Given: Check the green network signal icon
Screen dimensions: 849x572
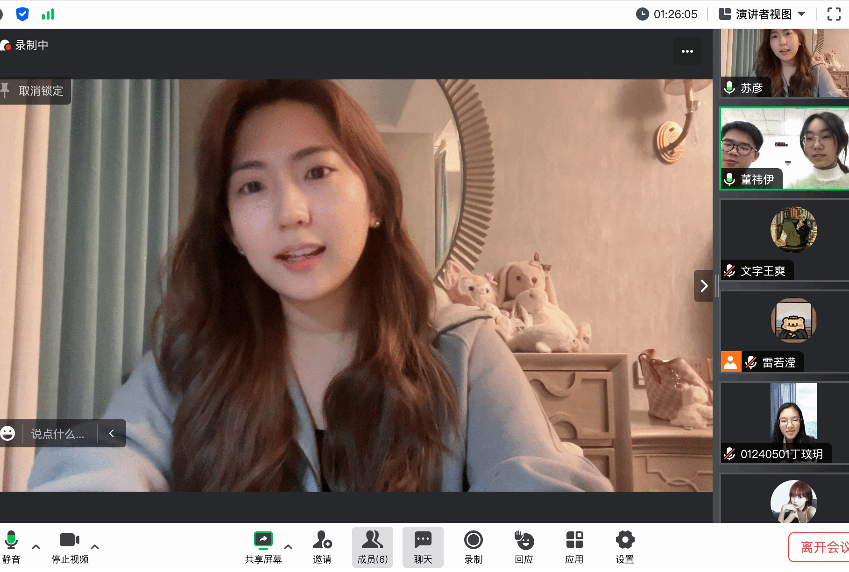Looking at the screenshot, I should pos(48,14).
